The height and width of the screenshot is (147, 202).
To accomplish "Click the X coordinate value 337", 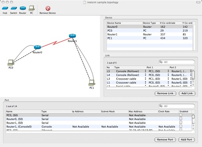I will coord(163,34).
